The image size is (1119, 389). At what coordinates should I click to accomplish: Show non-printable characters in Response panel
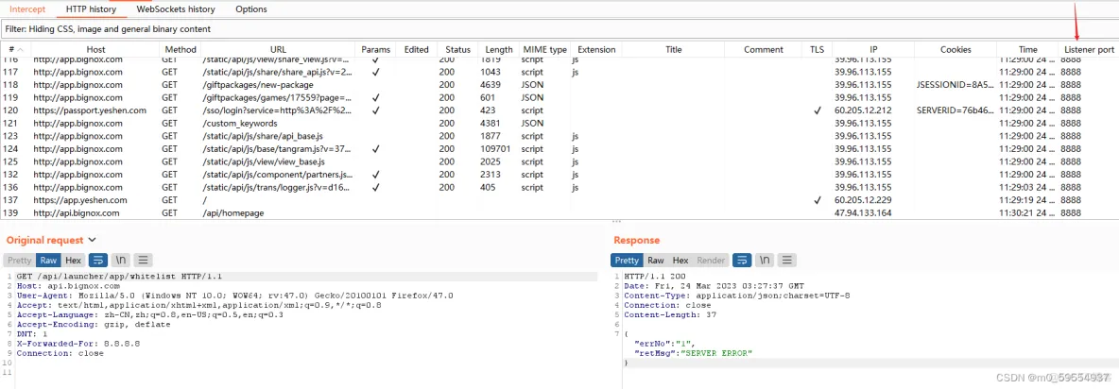point(765,260)
